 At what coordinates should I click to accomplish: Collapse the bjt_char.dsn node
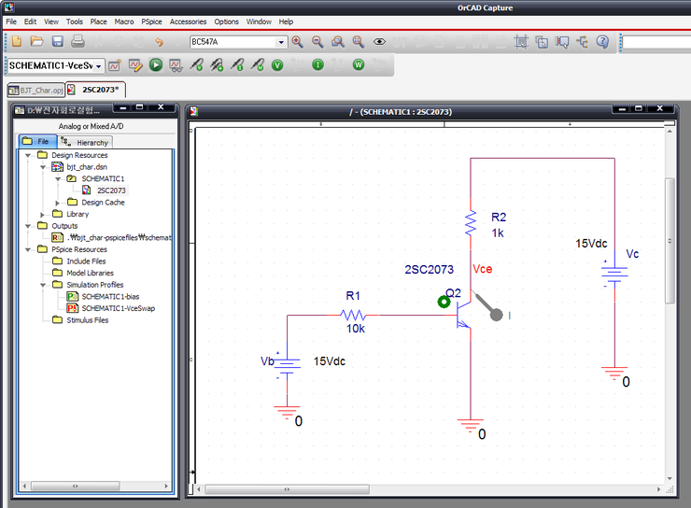pos(43,167)
